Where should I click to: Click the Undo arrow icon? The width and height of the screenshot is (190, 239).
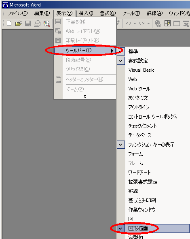[128, 23]
